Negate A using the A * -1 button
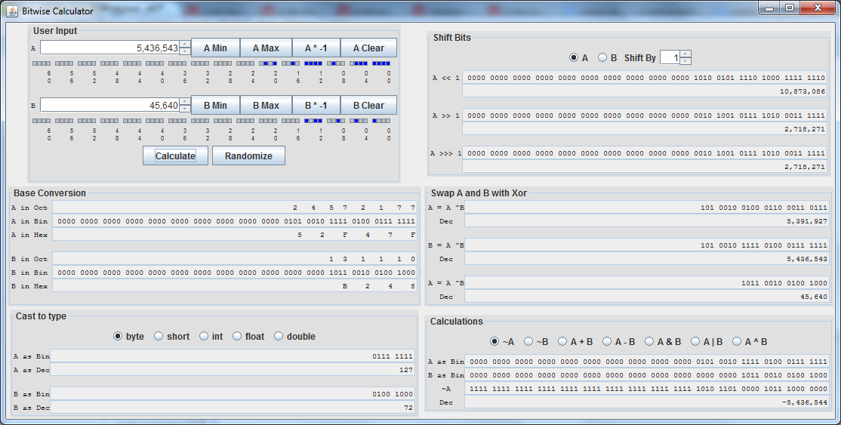This screenshot has height=425, width=841. pyautogui.click(x=316, y=48)
